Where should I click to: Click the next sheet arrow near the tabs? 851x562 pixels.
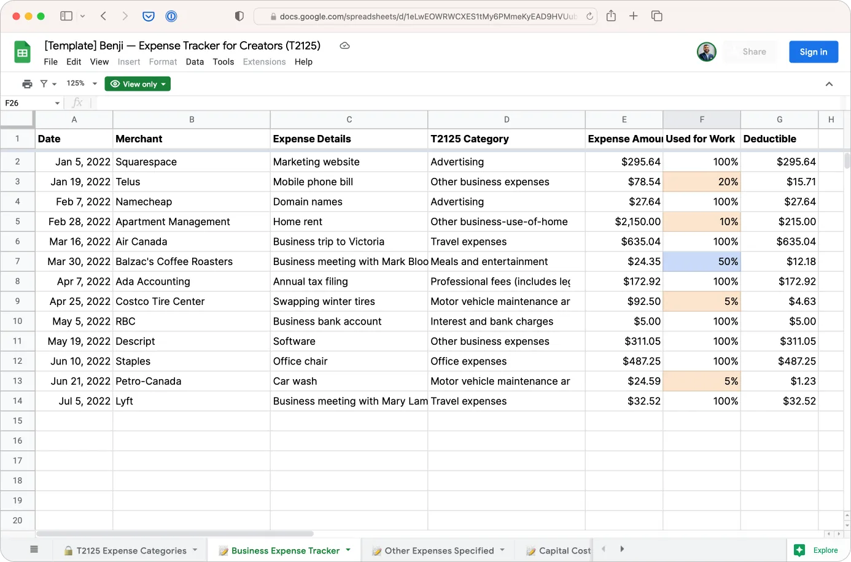pyautogui.click(x=623, y=549)
